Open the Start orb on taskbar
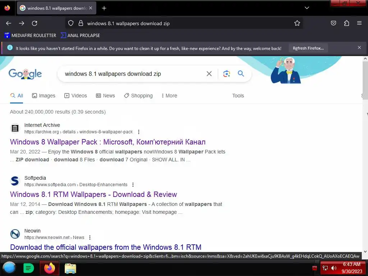 [9, 268]
